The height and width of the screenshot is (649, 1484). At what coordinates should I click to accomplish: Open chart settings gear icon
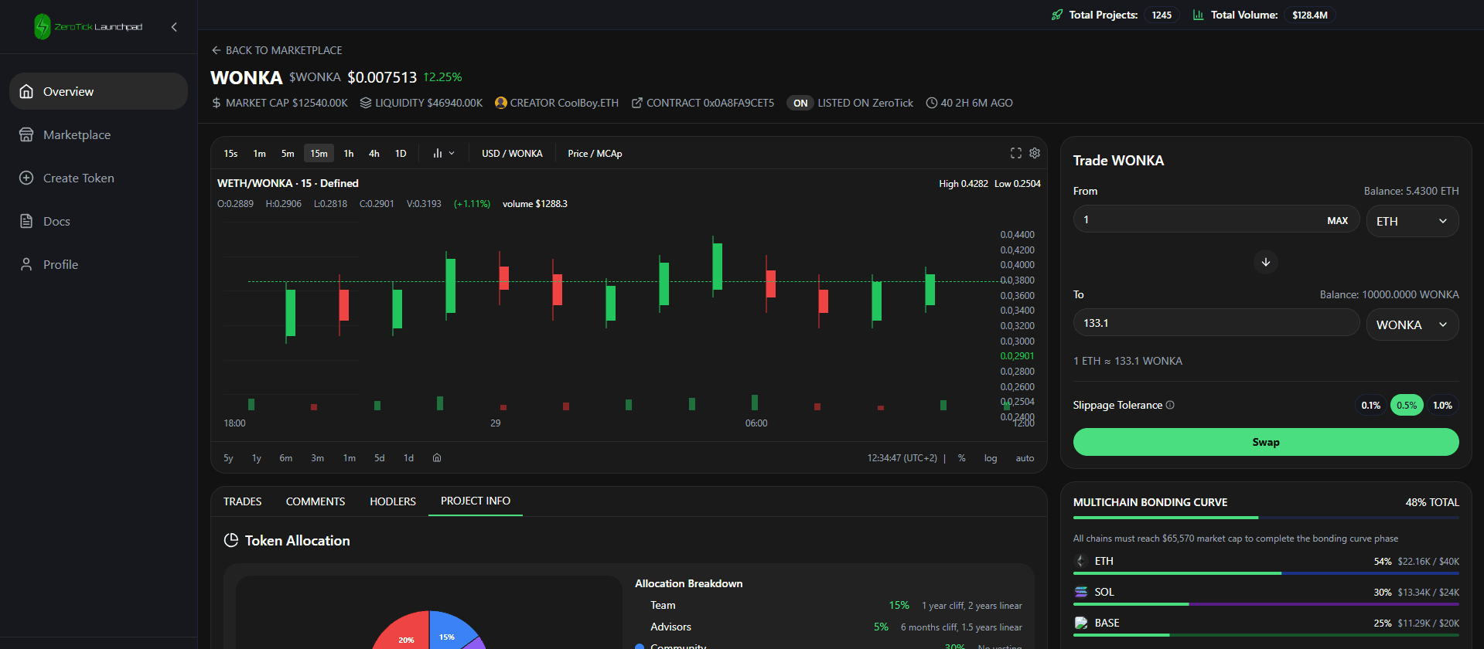pyautogui.click(x=1035, y=153)
